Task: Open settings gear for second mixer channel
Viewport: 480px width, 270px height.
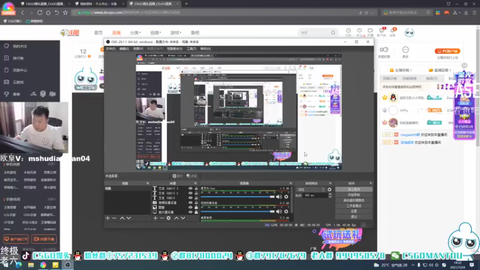Action: pyautogui.click(x=286, y=212)
